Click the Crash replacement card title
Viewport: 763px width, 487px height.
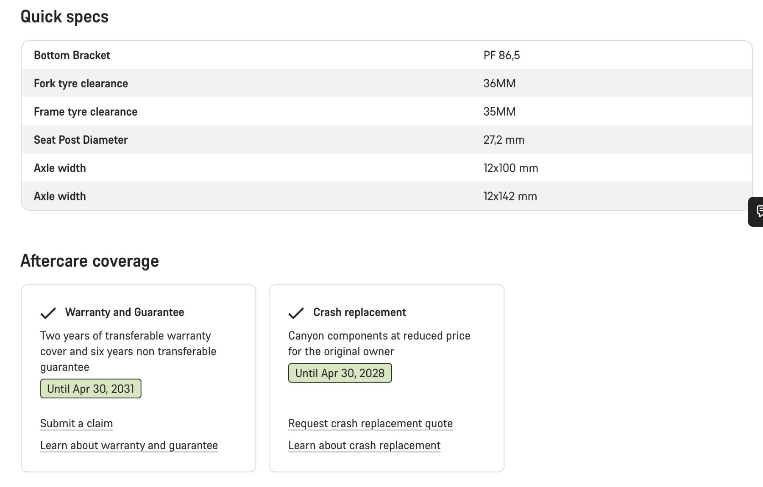click(x=359, y=312)
